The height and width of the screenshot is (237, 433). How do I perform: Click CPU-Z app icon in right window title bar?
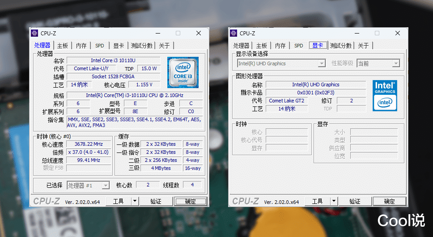(x=233, y=33)
